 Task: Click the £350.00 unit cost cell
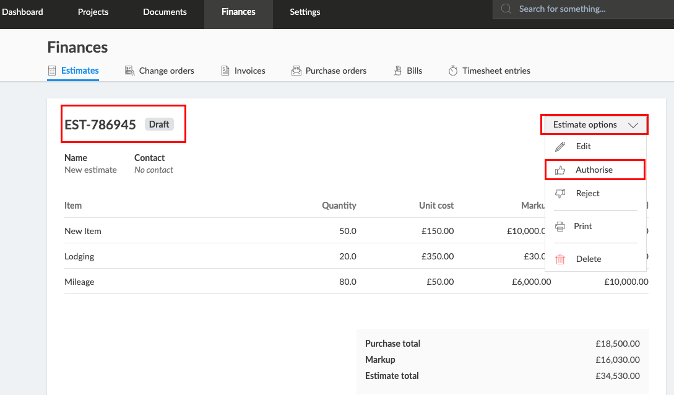click(438, 256)
